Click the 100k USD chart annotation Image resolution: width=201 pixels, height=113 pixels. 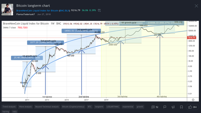coord(144,25)
